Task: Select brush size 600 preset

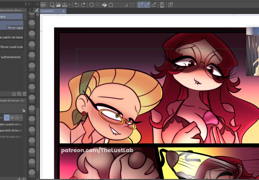Action: tap(32, 121)
